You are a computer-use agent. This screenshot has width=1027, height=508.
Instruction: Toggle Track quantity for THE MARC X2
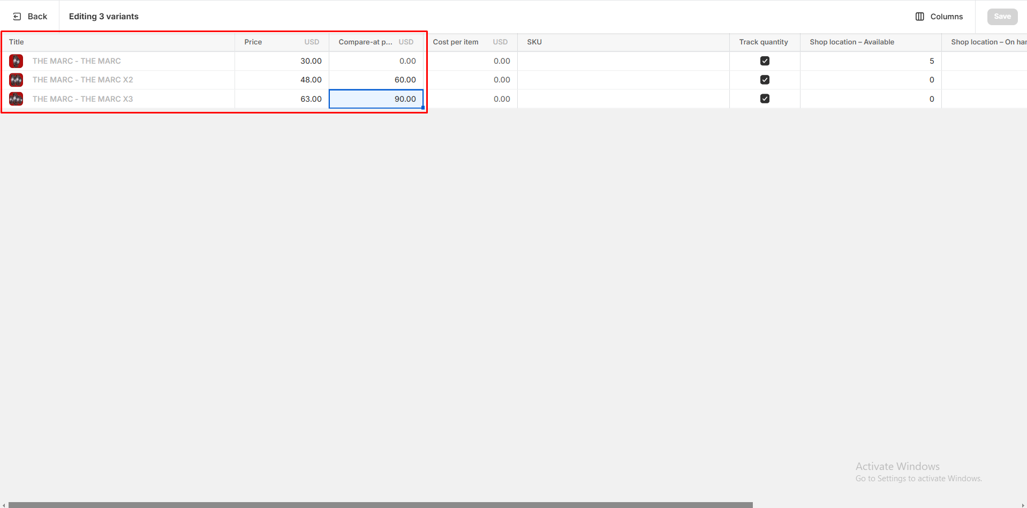[x=764, y=80]
